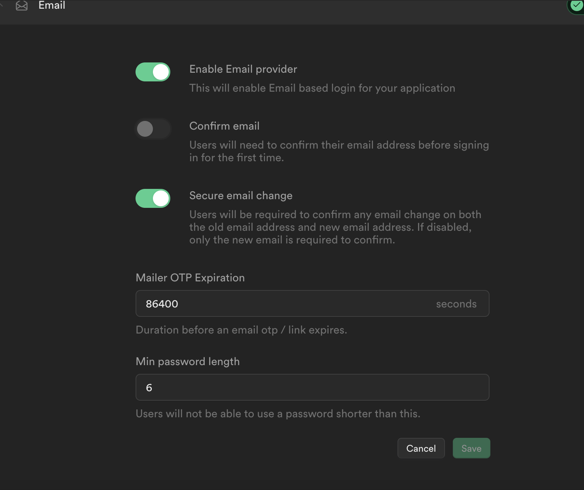
Task: Click the Min password length label
Action: [x=187, y=361]
